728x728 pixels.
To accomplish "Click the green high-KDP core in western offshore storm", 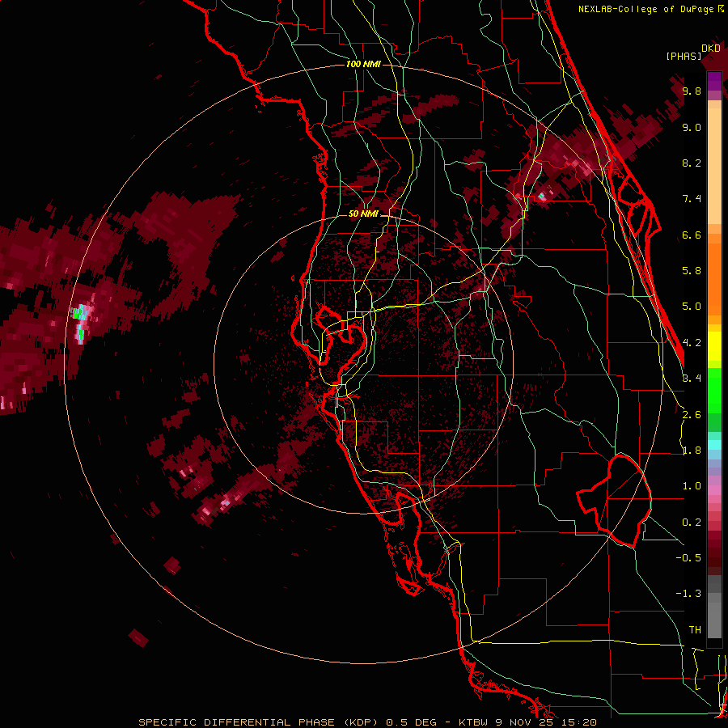I will point(79,313).
